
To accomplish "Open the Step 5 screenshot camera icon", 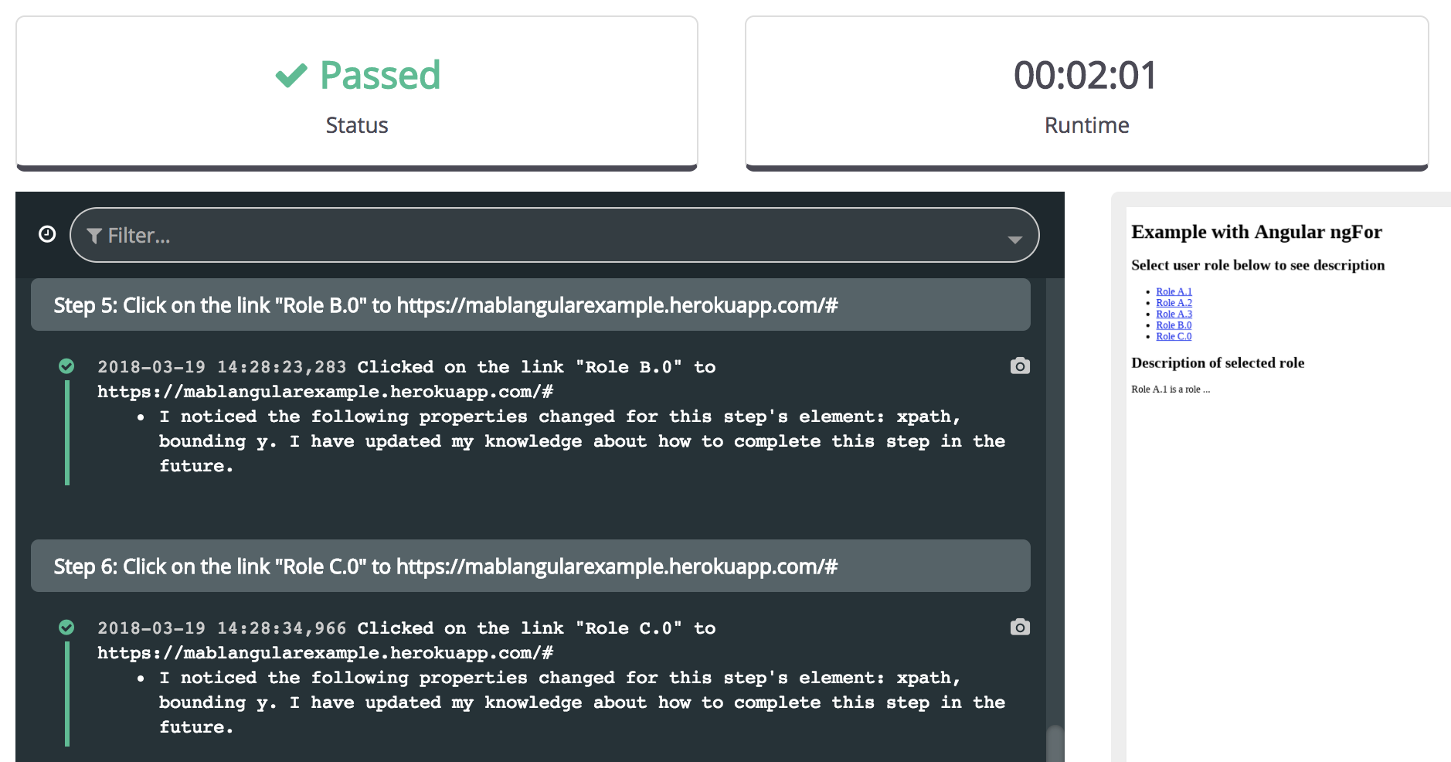I will (1020, 366).
